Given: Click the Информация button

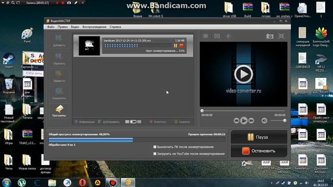Looking at the screenshot, I should [84, 122].
